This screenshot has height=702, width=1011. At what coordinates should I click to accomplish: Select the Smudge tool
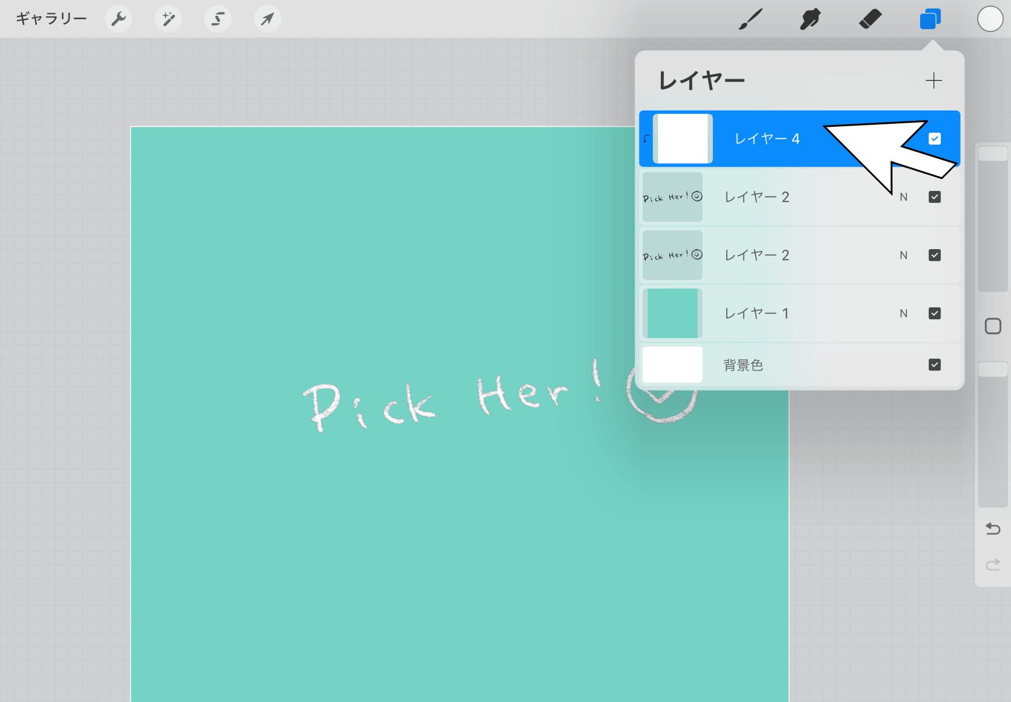(x=810, y=19)
